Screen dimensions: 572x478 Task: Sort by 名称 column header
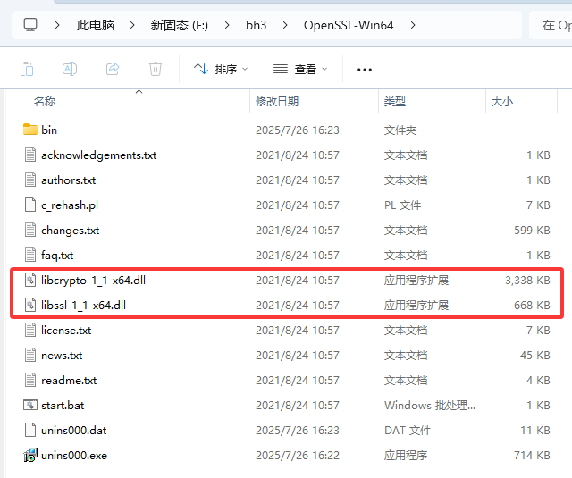[x=45, y=101]
